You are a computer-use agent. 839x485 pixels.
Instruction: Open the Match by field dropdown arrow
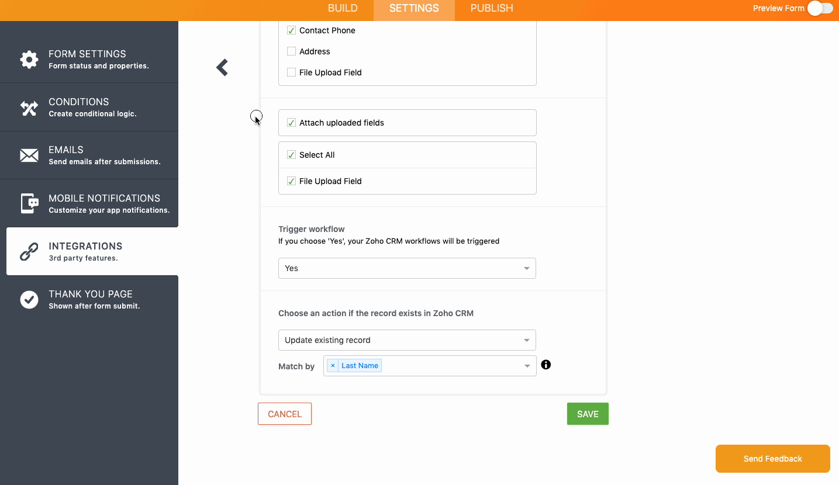[527, 366]
